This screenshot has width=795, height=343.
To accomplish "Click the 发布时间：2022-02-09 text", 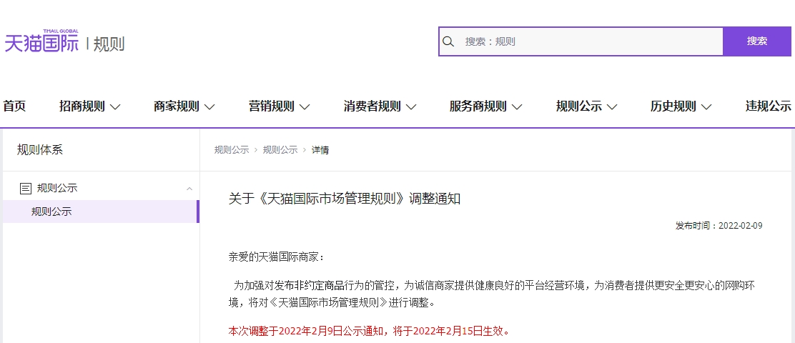I will (719, 226).
